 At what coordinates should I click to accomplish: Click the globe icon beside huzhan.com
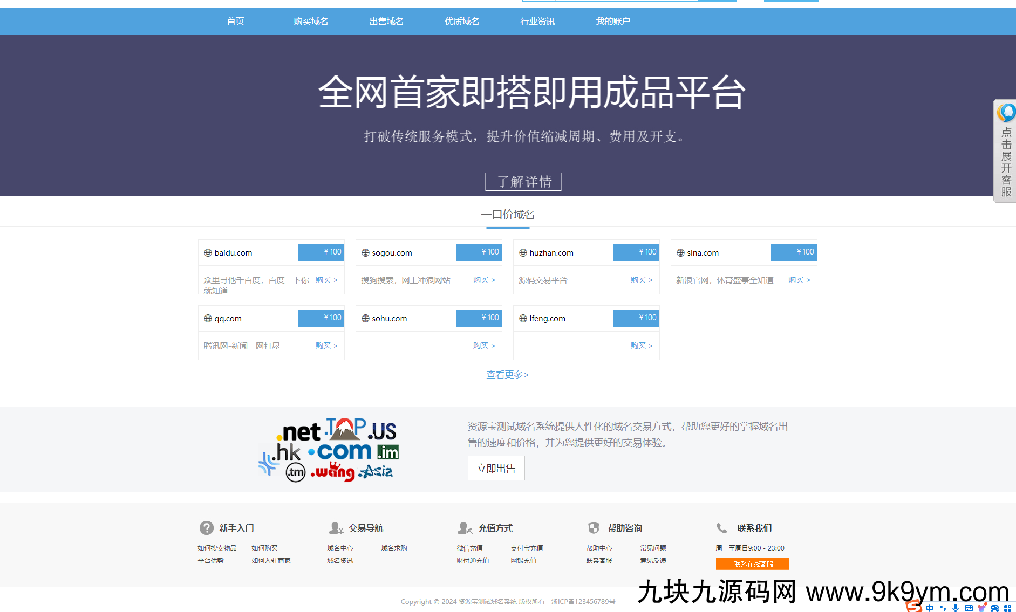(x=523, y=253)
